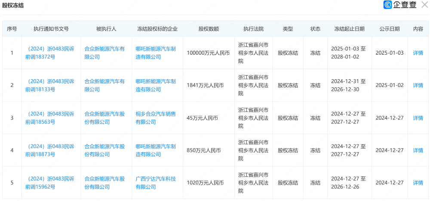Screen dimensions: 430x201
Task: Click the 冻结起止日期 column header
Action: click(x=349, y=29)
